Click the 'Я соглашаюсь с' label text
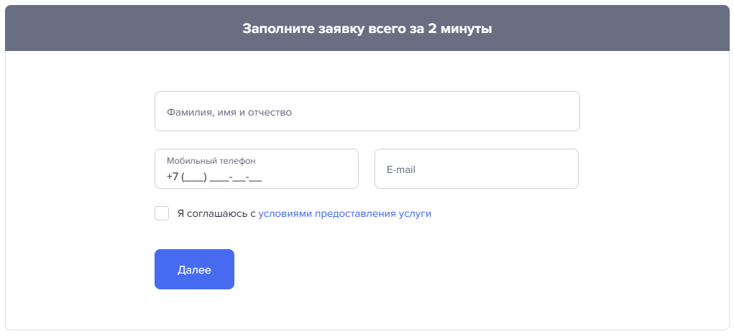734x336 pixels. coord(216,213)
